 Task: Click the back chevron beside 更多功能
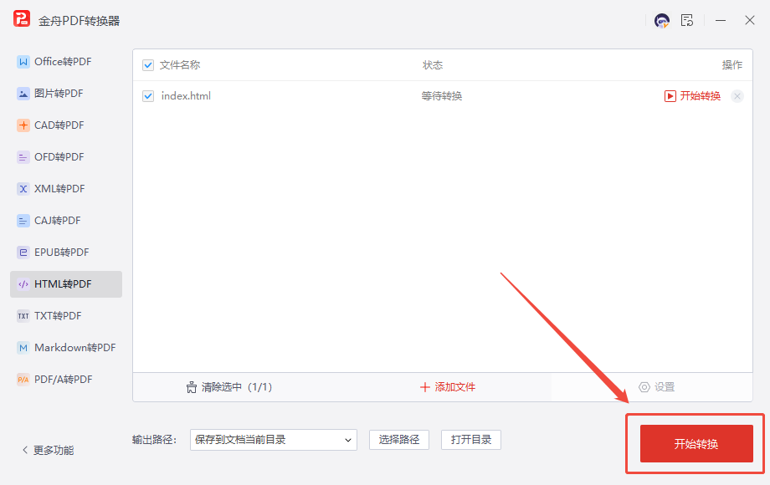click(x=24, y=450)
